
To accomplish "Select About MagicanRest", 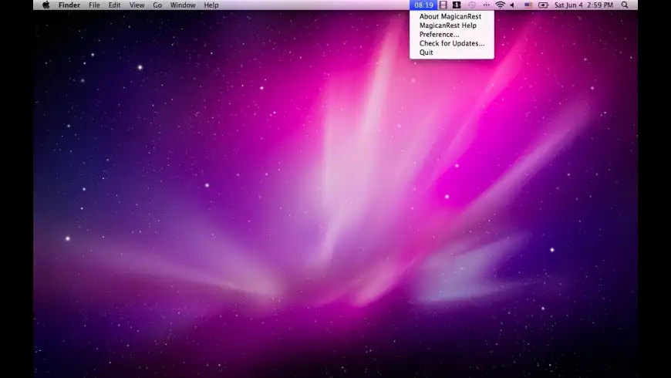I will click(450, 16).
